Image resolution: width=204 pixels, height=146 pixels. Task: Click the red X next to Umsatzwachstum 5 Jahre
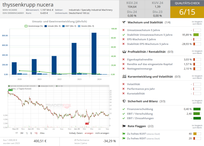click(124, 30)
